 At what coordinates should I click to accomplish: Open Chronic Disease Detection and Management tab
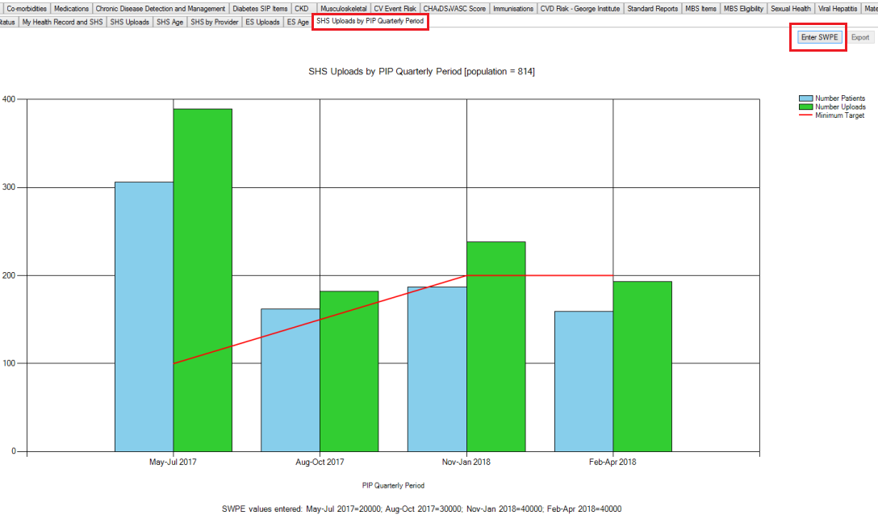coord(160,8)
